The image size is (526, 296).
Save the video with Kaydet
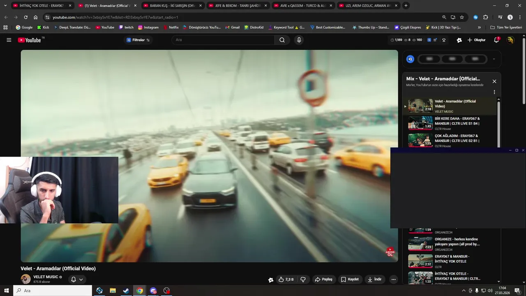point(350,279)
